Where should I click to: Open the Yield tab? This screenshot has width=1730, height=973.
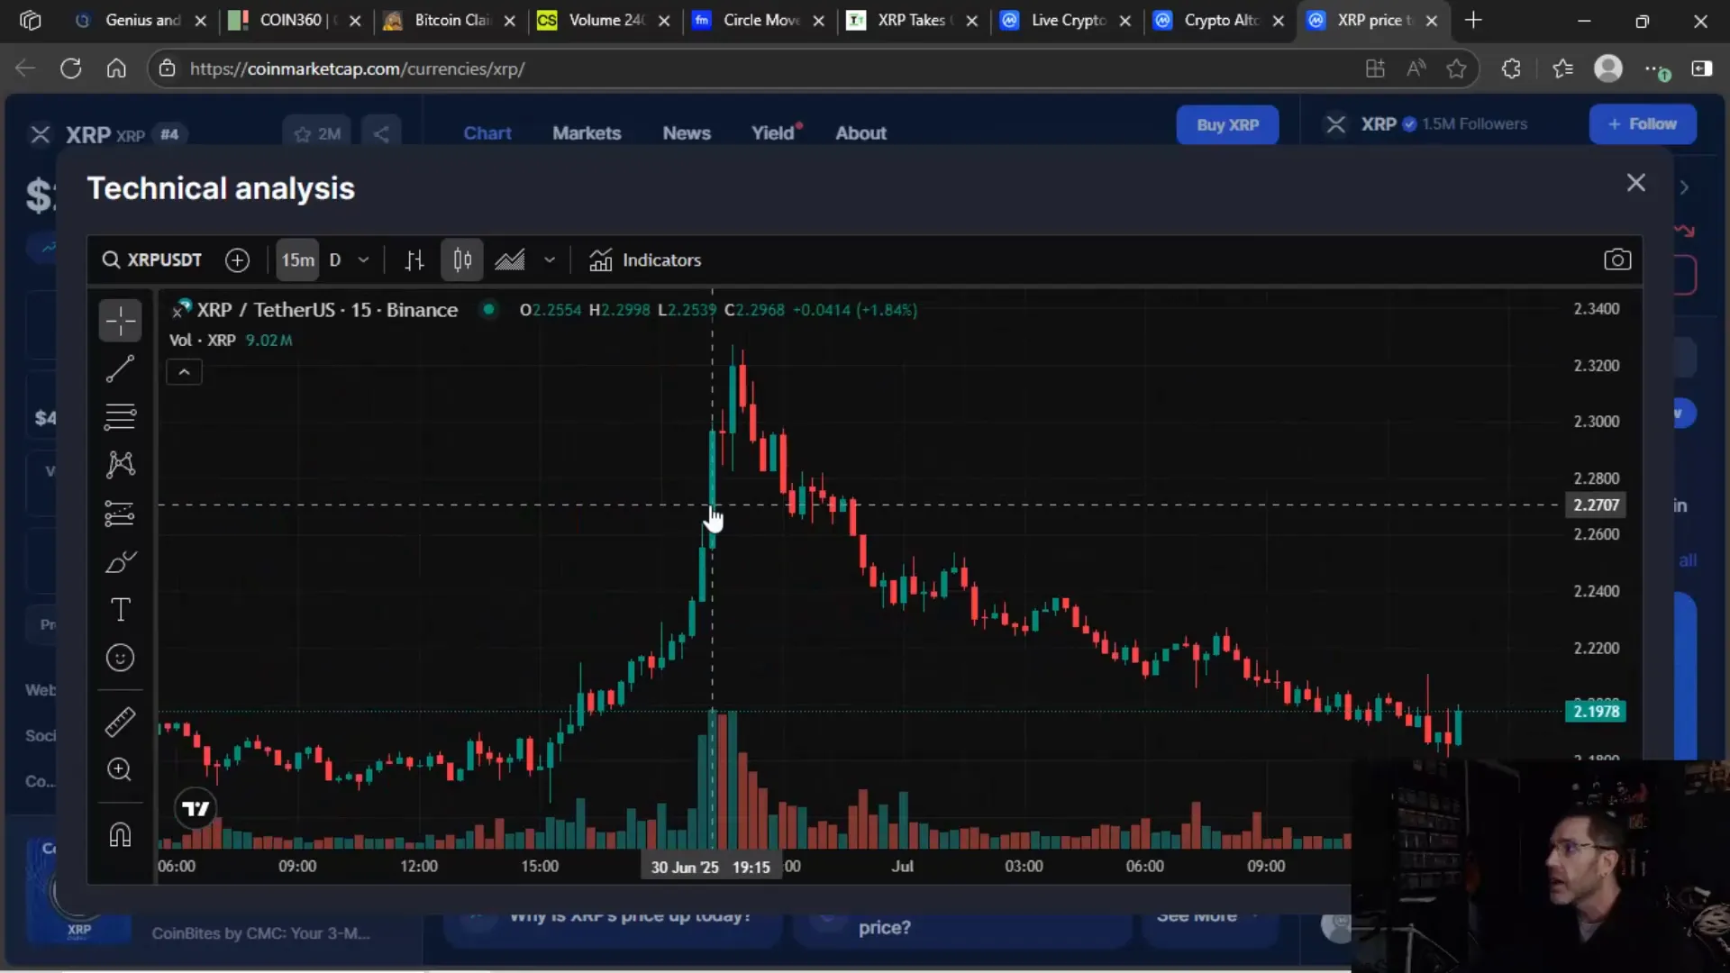(x=775, y=132)
